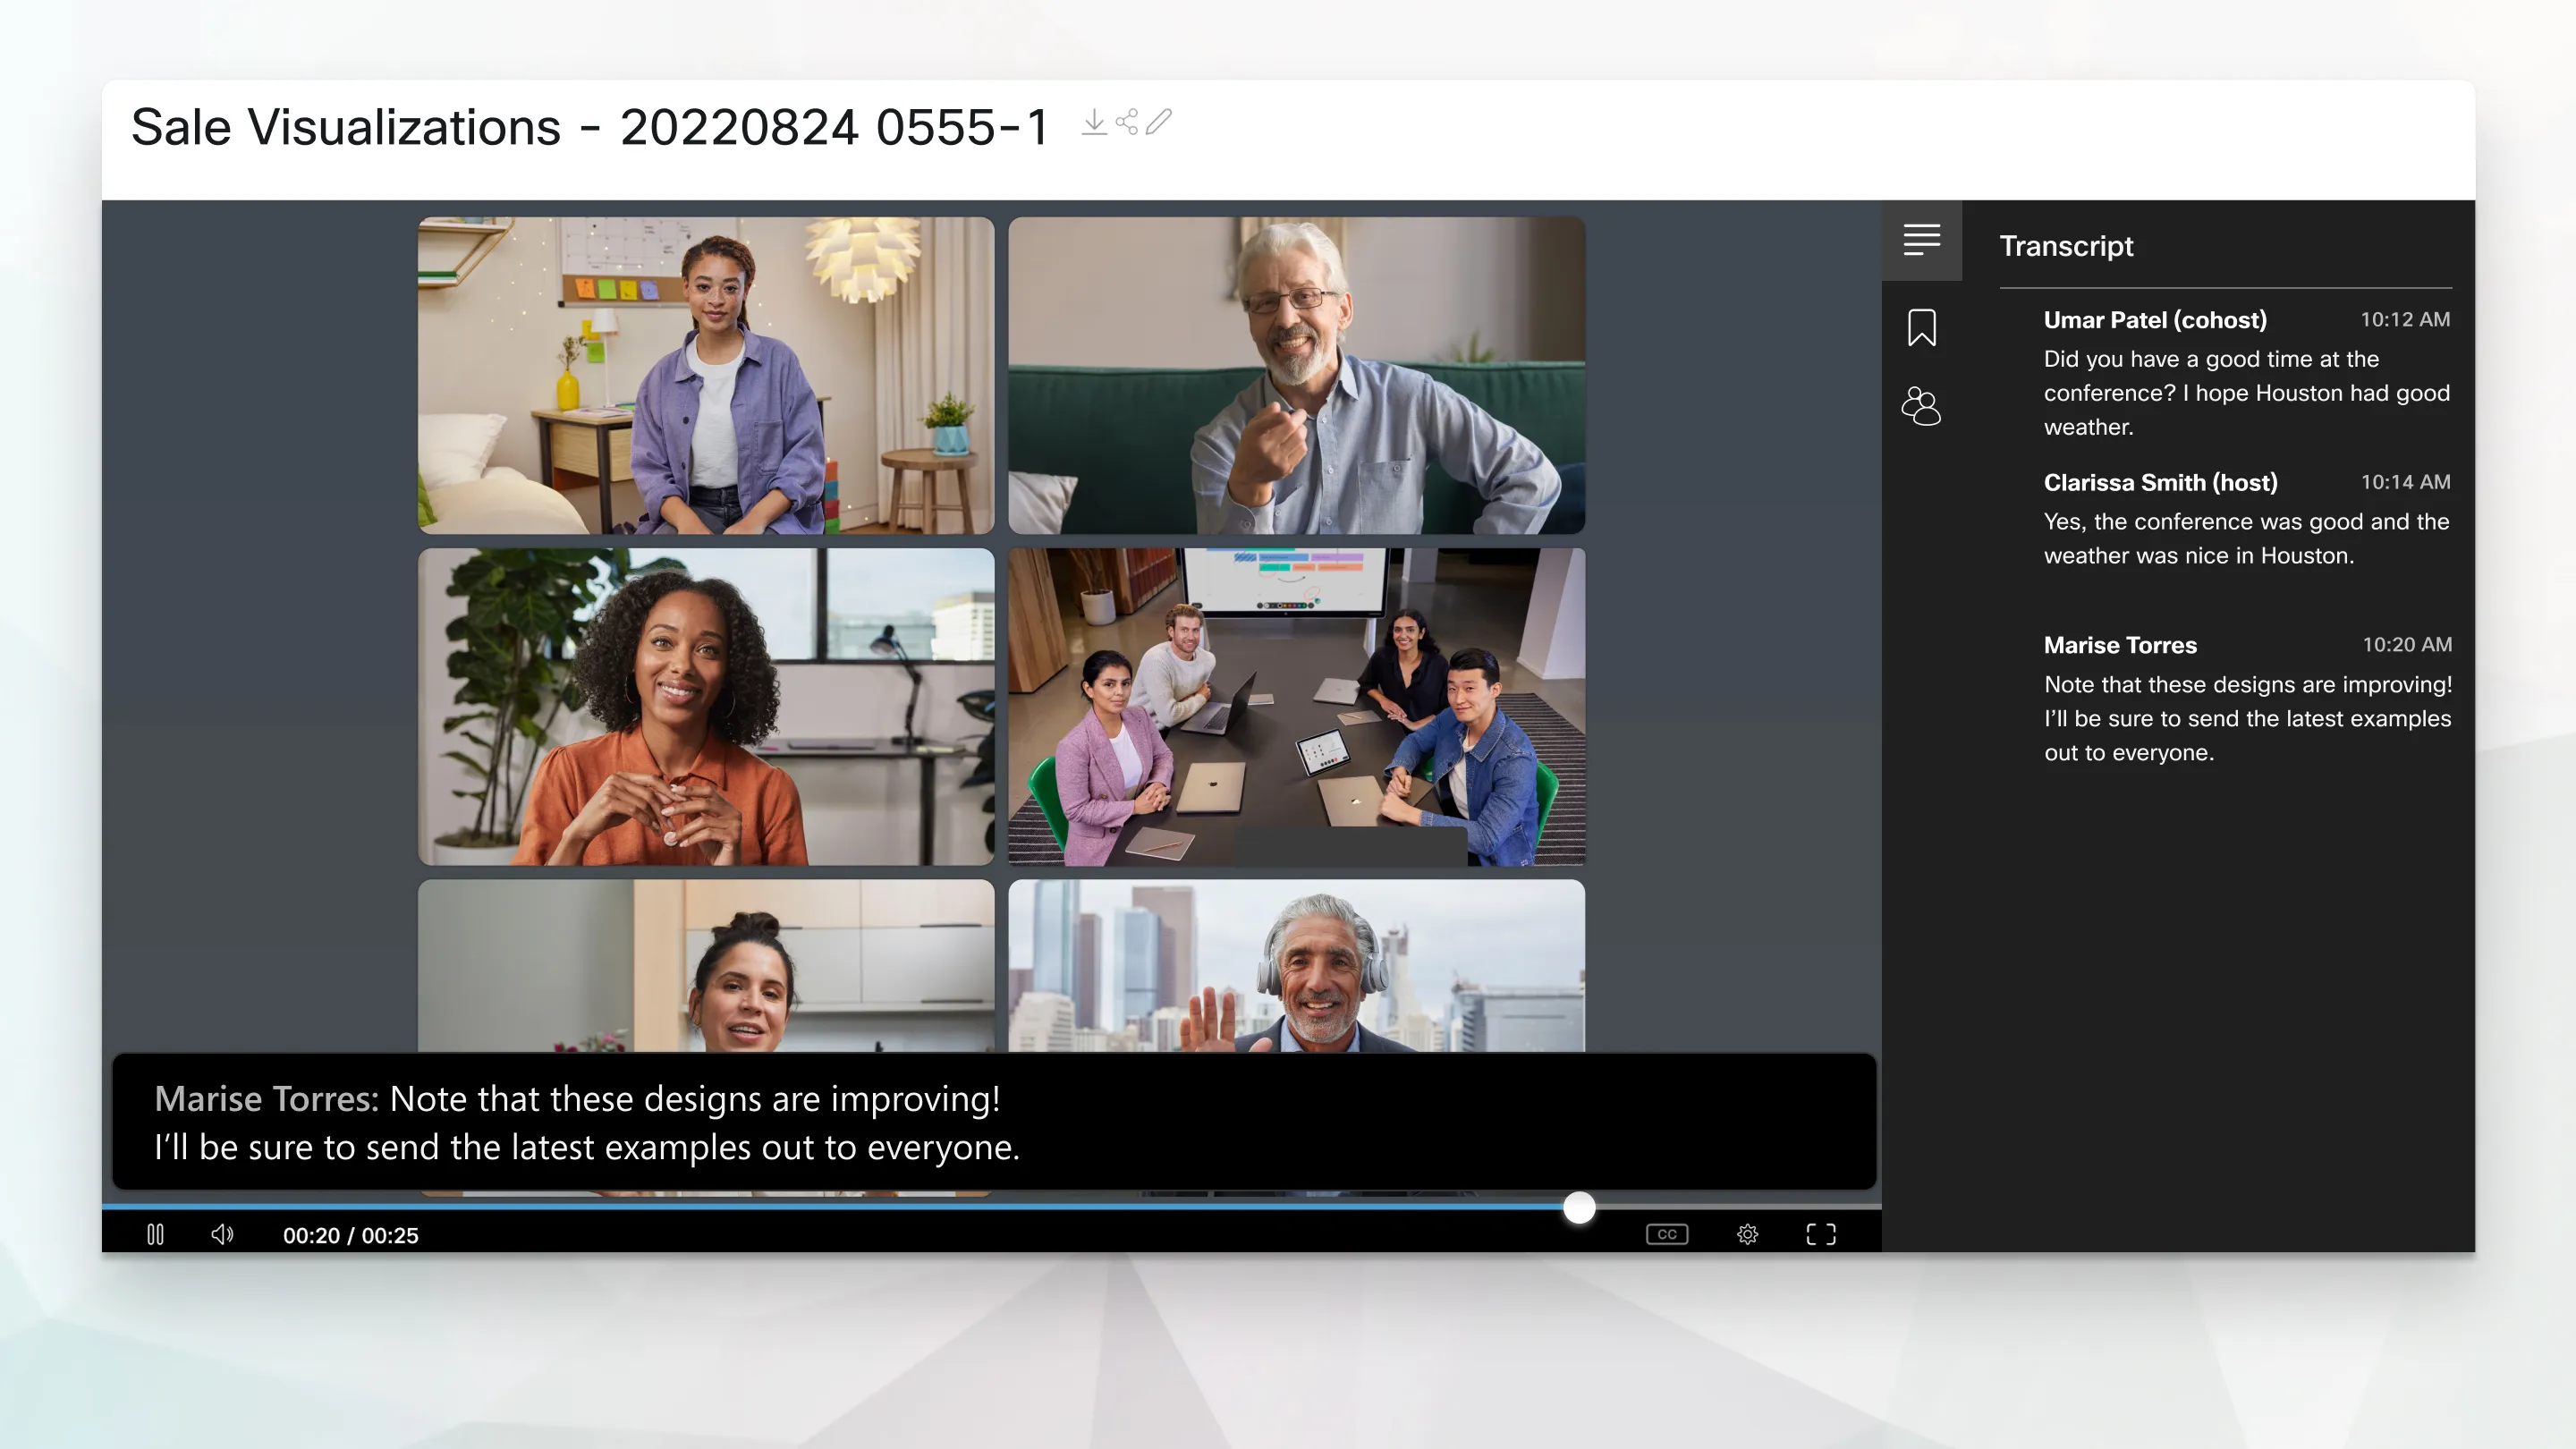Seek using the playback progress slider
Viewport: 2576px width, 1449px height.
click(1578, 1207)
